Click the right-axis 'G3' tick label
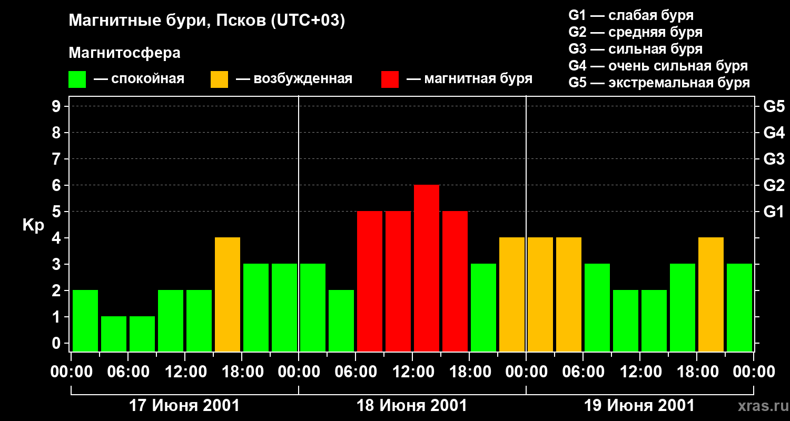Screen dimensions: 790x421 (774, 159)
